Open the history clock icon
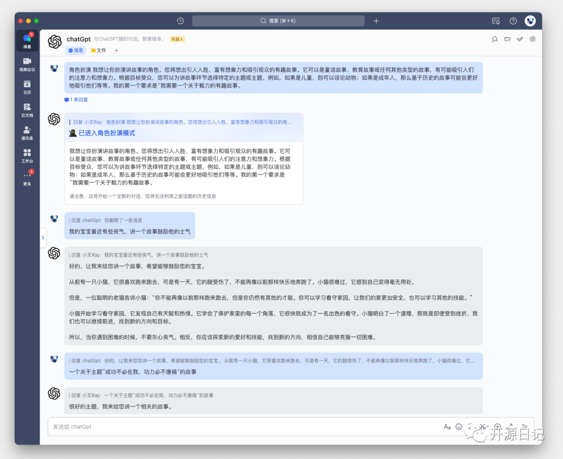 [x=180, y=21]
